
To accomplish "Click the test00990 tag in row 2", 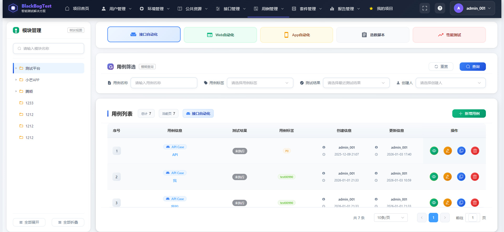I will (x=287, y=177).
